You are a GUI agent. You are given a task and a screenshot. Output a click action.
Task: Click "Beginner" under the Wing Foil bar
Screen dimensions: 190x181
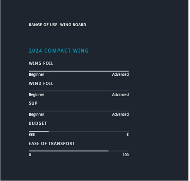click(36, 75)
